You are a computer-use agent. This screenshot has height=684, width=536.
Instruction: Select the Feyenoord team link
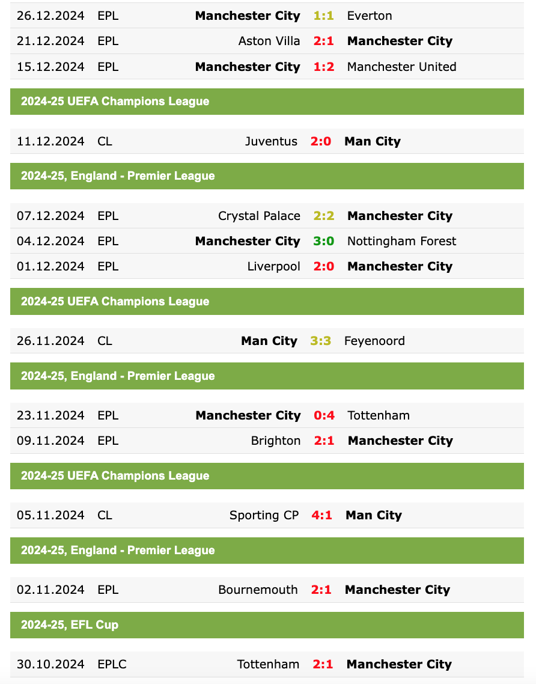click(x=374, y=341)
